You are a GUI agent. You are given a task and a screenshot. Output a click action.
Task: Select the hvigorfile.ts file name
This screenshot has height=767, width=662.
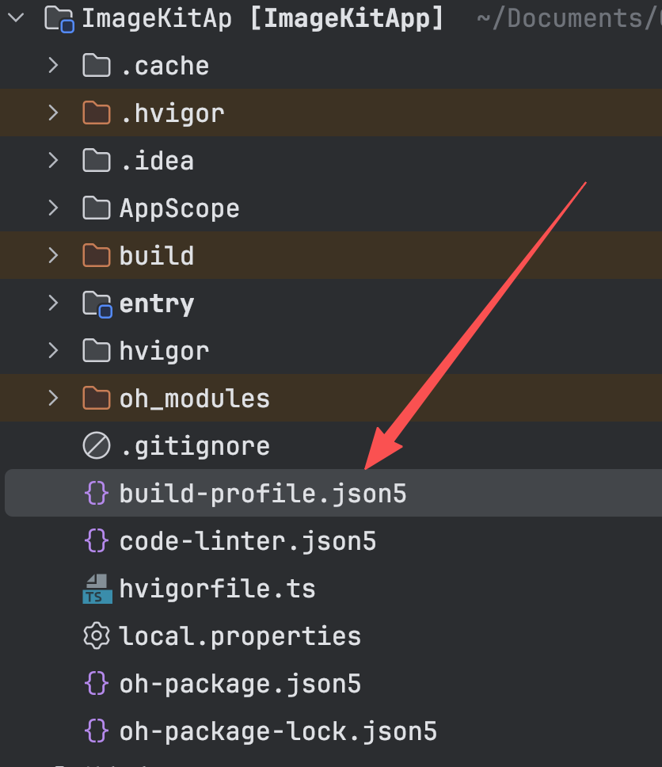pos(218,589)
